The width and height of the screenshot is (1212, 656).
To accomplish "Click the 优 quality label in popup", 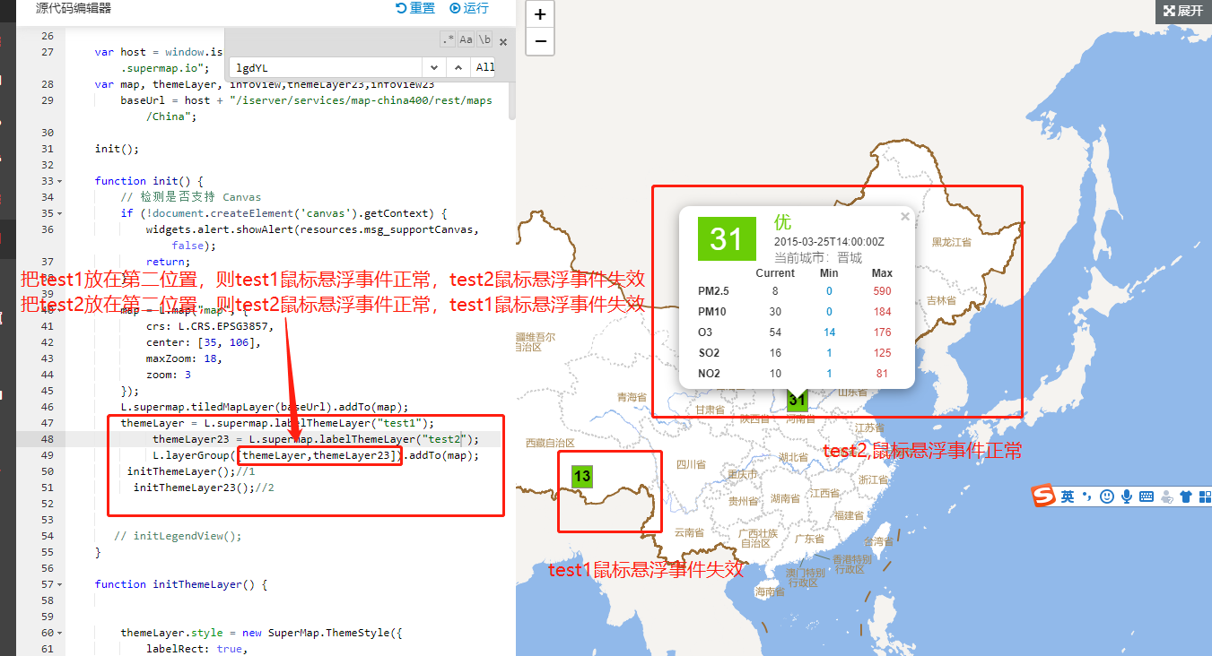I will tap(783, 222).
